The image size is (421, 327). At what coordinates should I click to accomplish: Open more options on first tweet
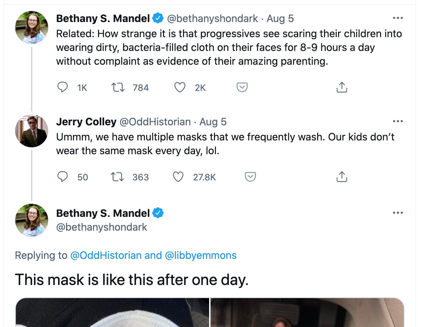(398, 18)
